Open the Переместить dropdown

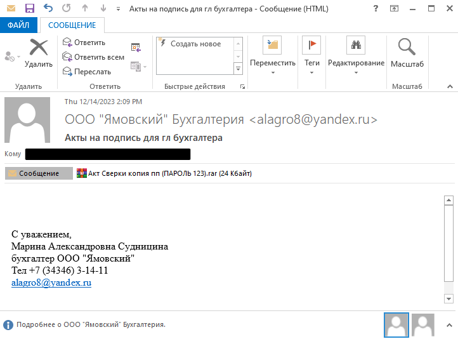coord(273,55)
